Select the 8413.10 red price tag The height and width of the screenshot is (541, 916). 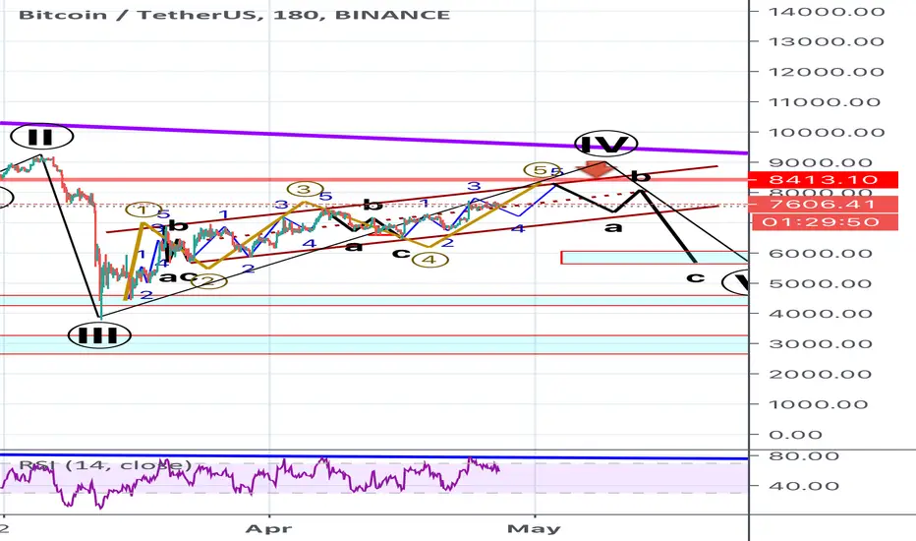pyautogui.click(x=824, y=180)
